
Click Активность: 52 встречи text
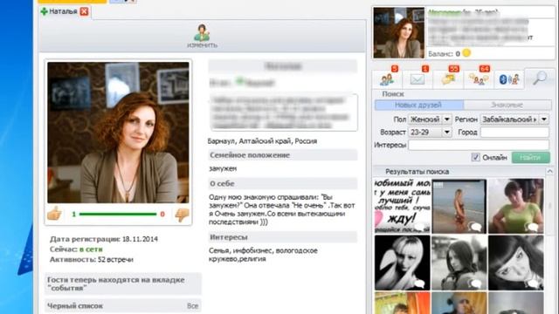coord(91,260)
